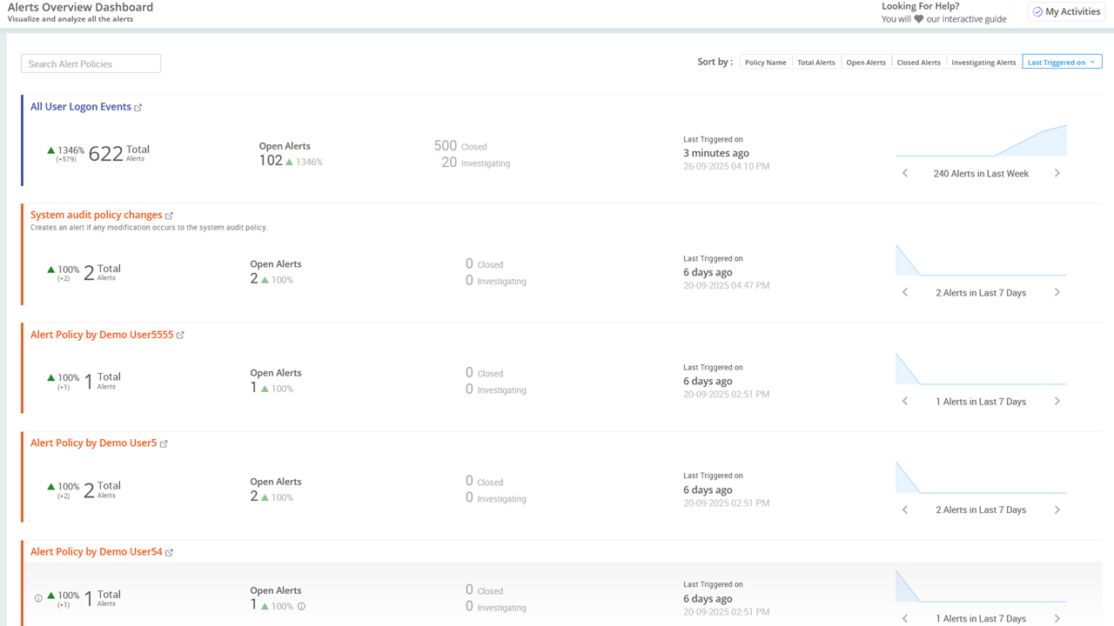
Task: Open the Last Triggered on sort dropdown
Action: pos(1062,61)
